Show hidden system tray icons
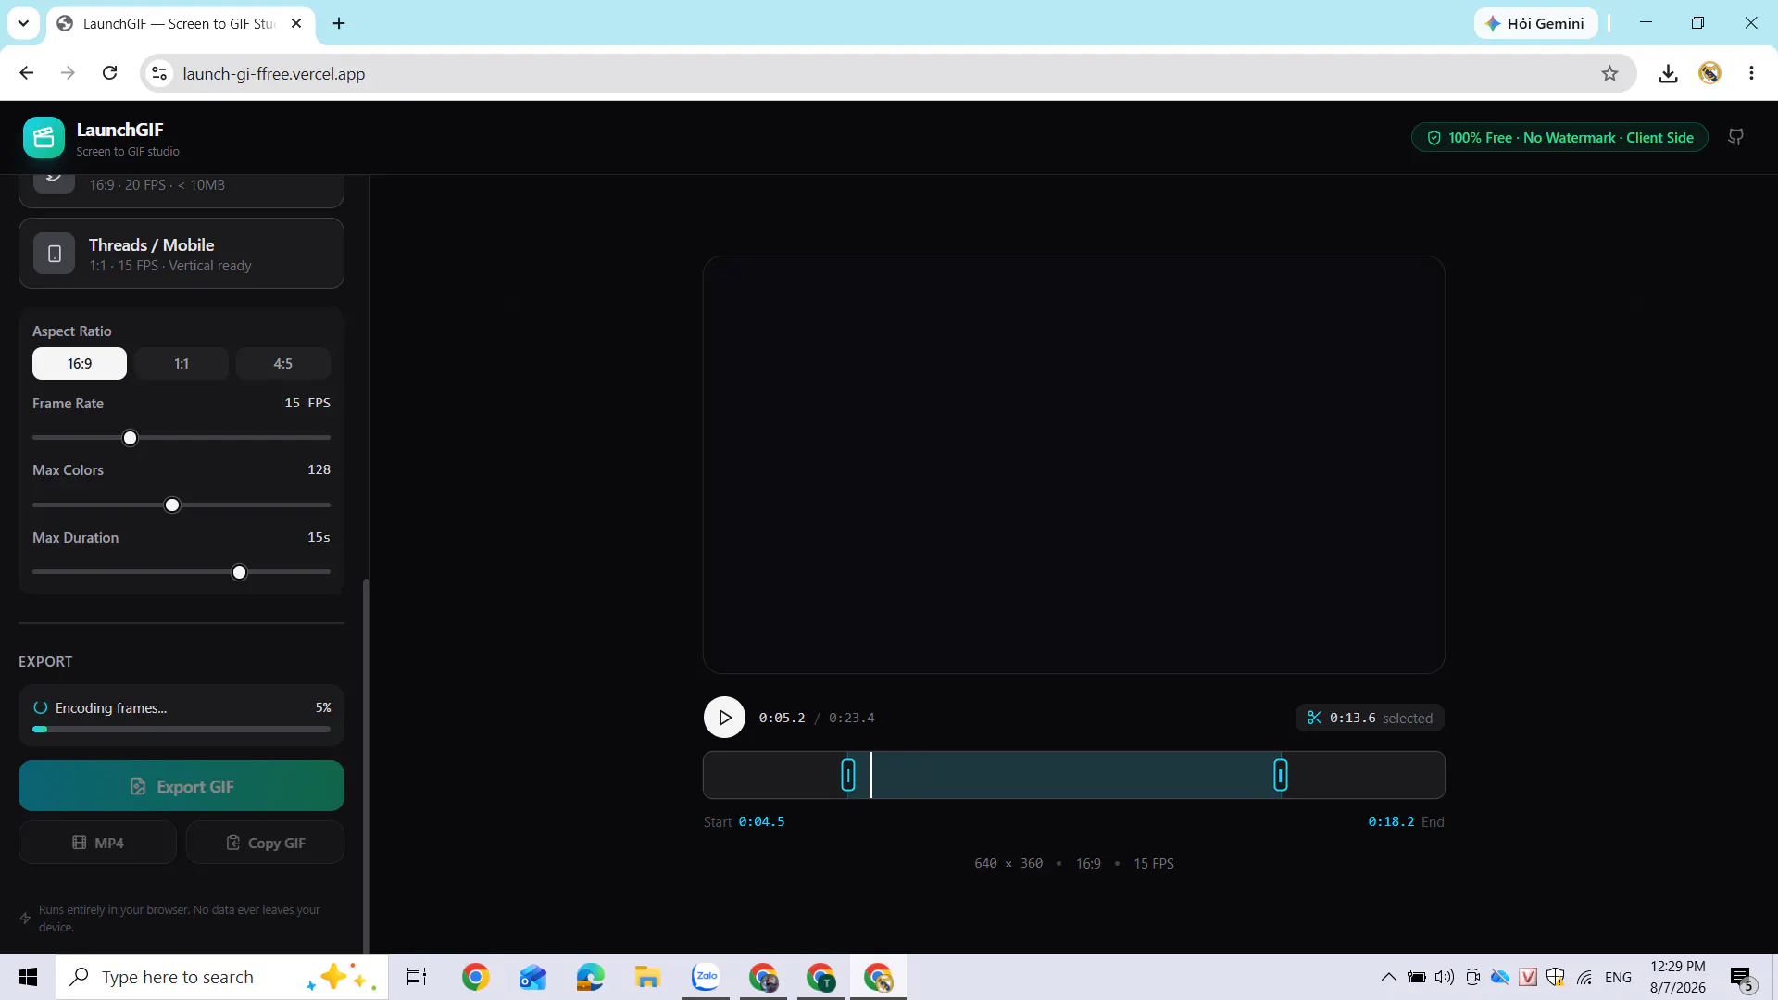The image size is (1778, 1000). tap(1388, 977)
